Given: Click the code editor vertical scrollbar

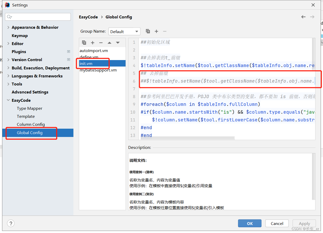Looking at the screenshot, I should (314, 54).
